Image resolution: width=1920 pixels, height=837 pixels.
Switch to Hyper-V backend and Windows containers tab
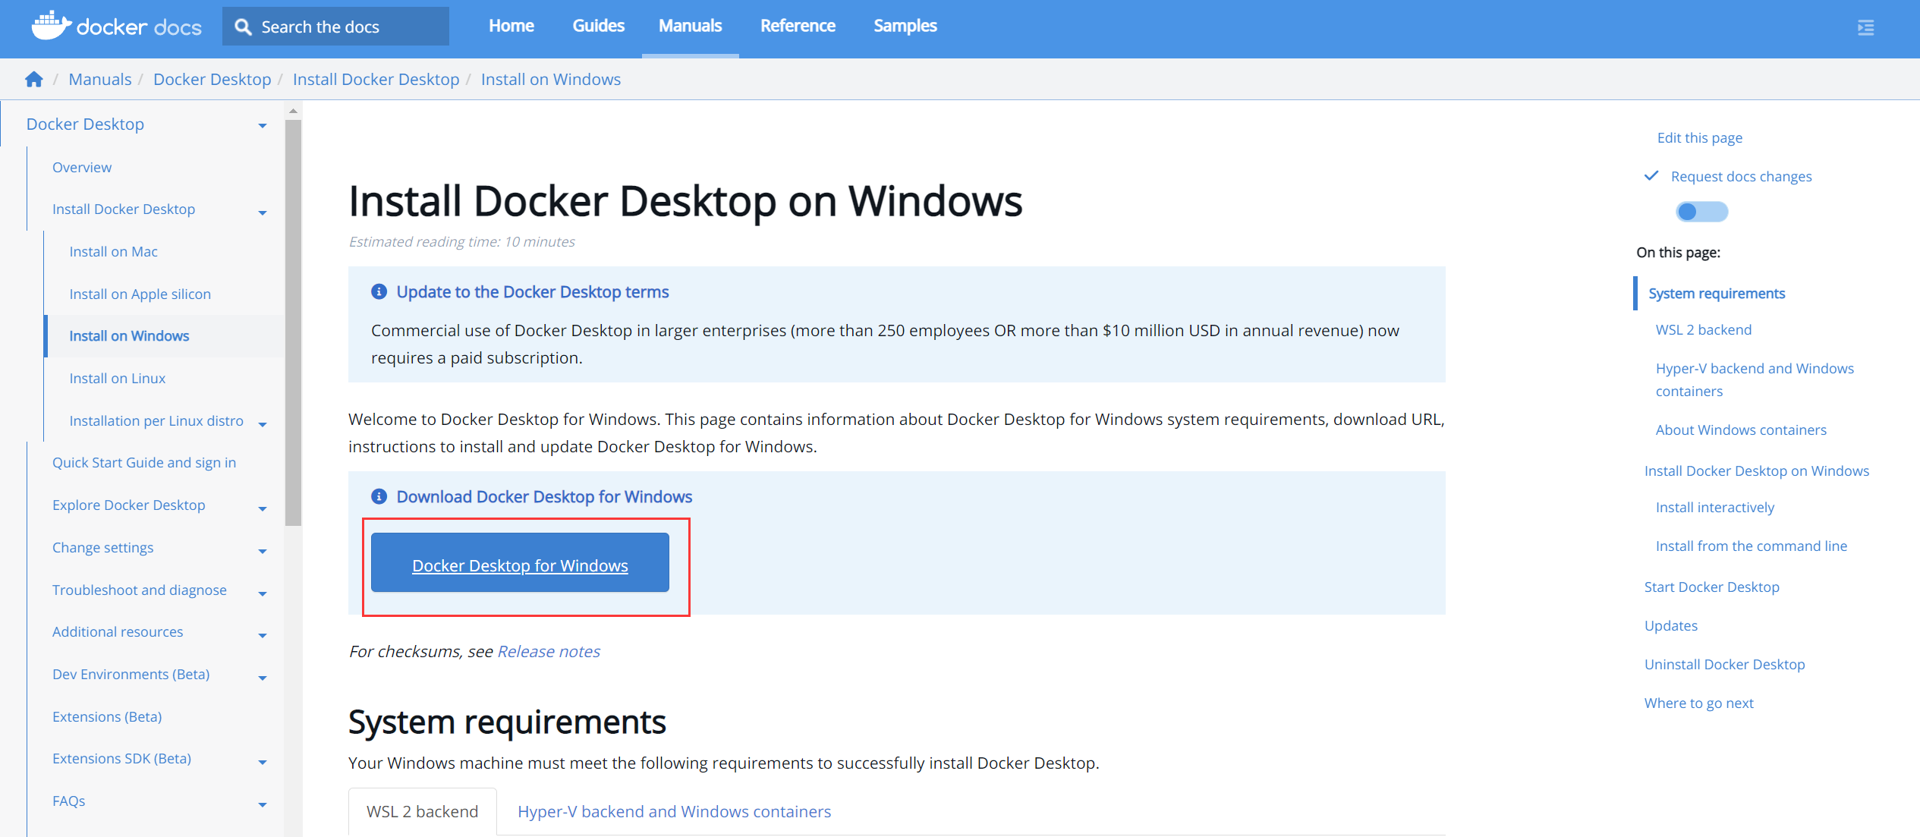674,811
